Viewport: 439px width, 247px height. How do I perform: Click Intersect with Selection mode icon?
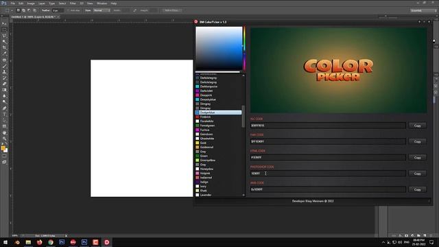coord(34,10)
